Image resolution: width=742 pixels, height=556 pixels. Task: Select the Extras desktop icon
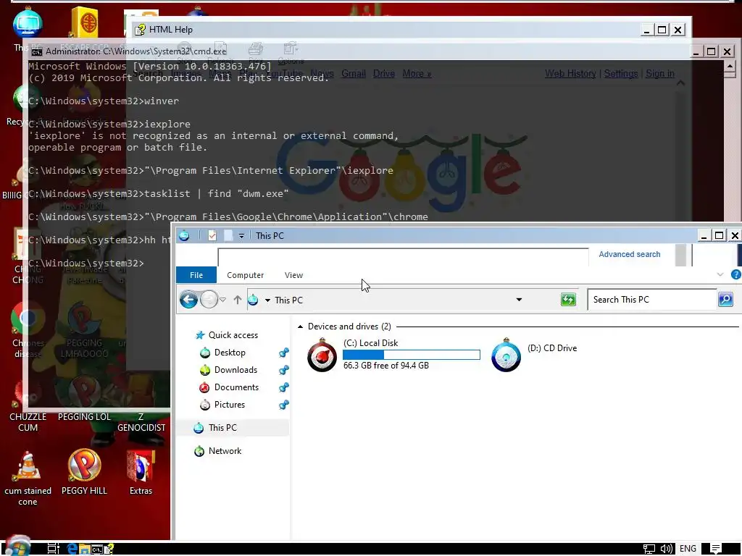coord(141,472)
